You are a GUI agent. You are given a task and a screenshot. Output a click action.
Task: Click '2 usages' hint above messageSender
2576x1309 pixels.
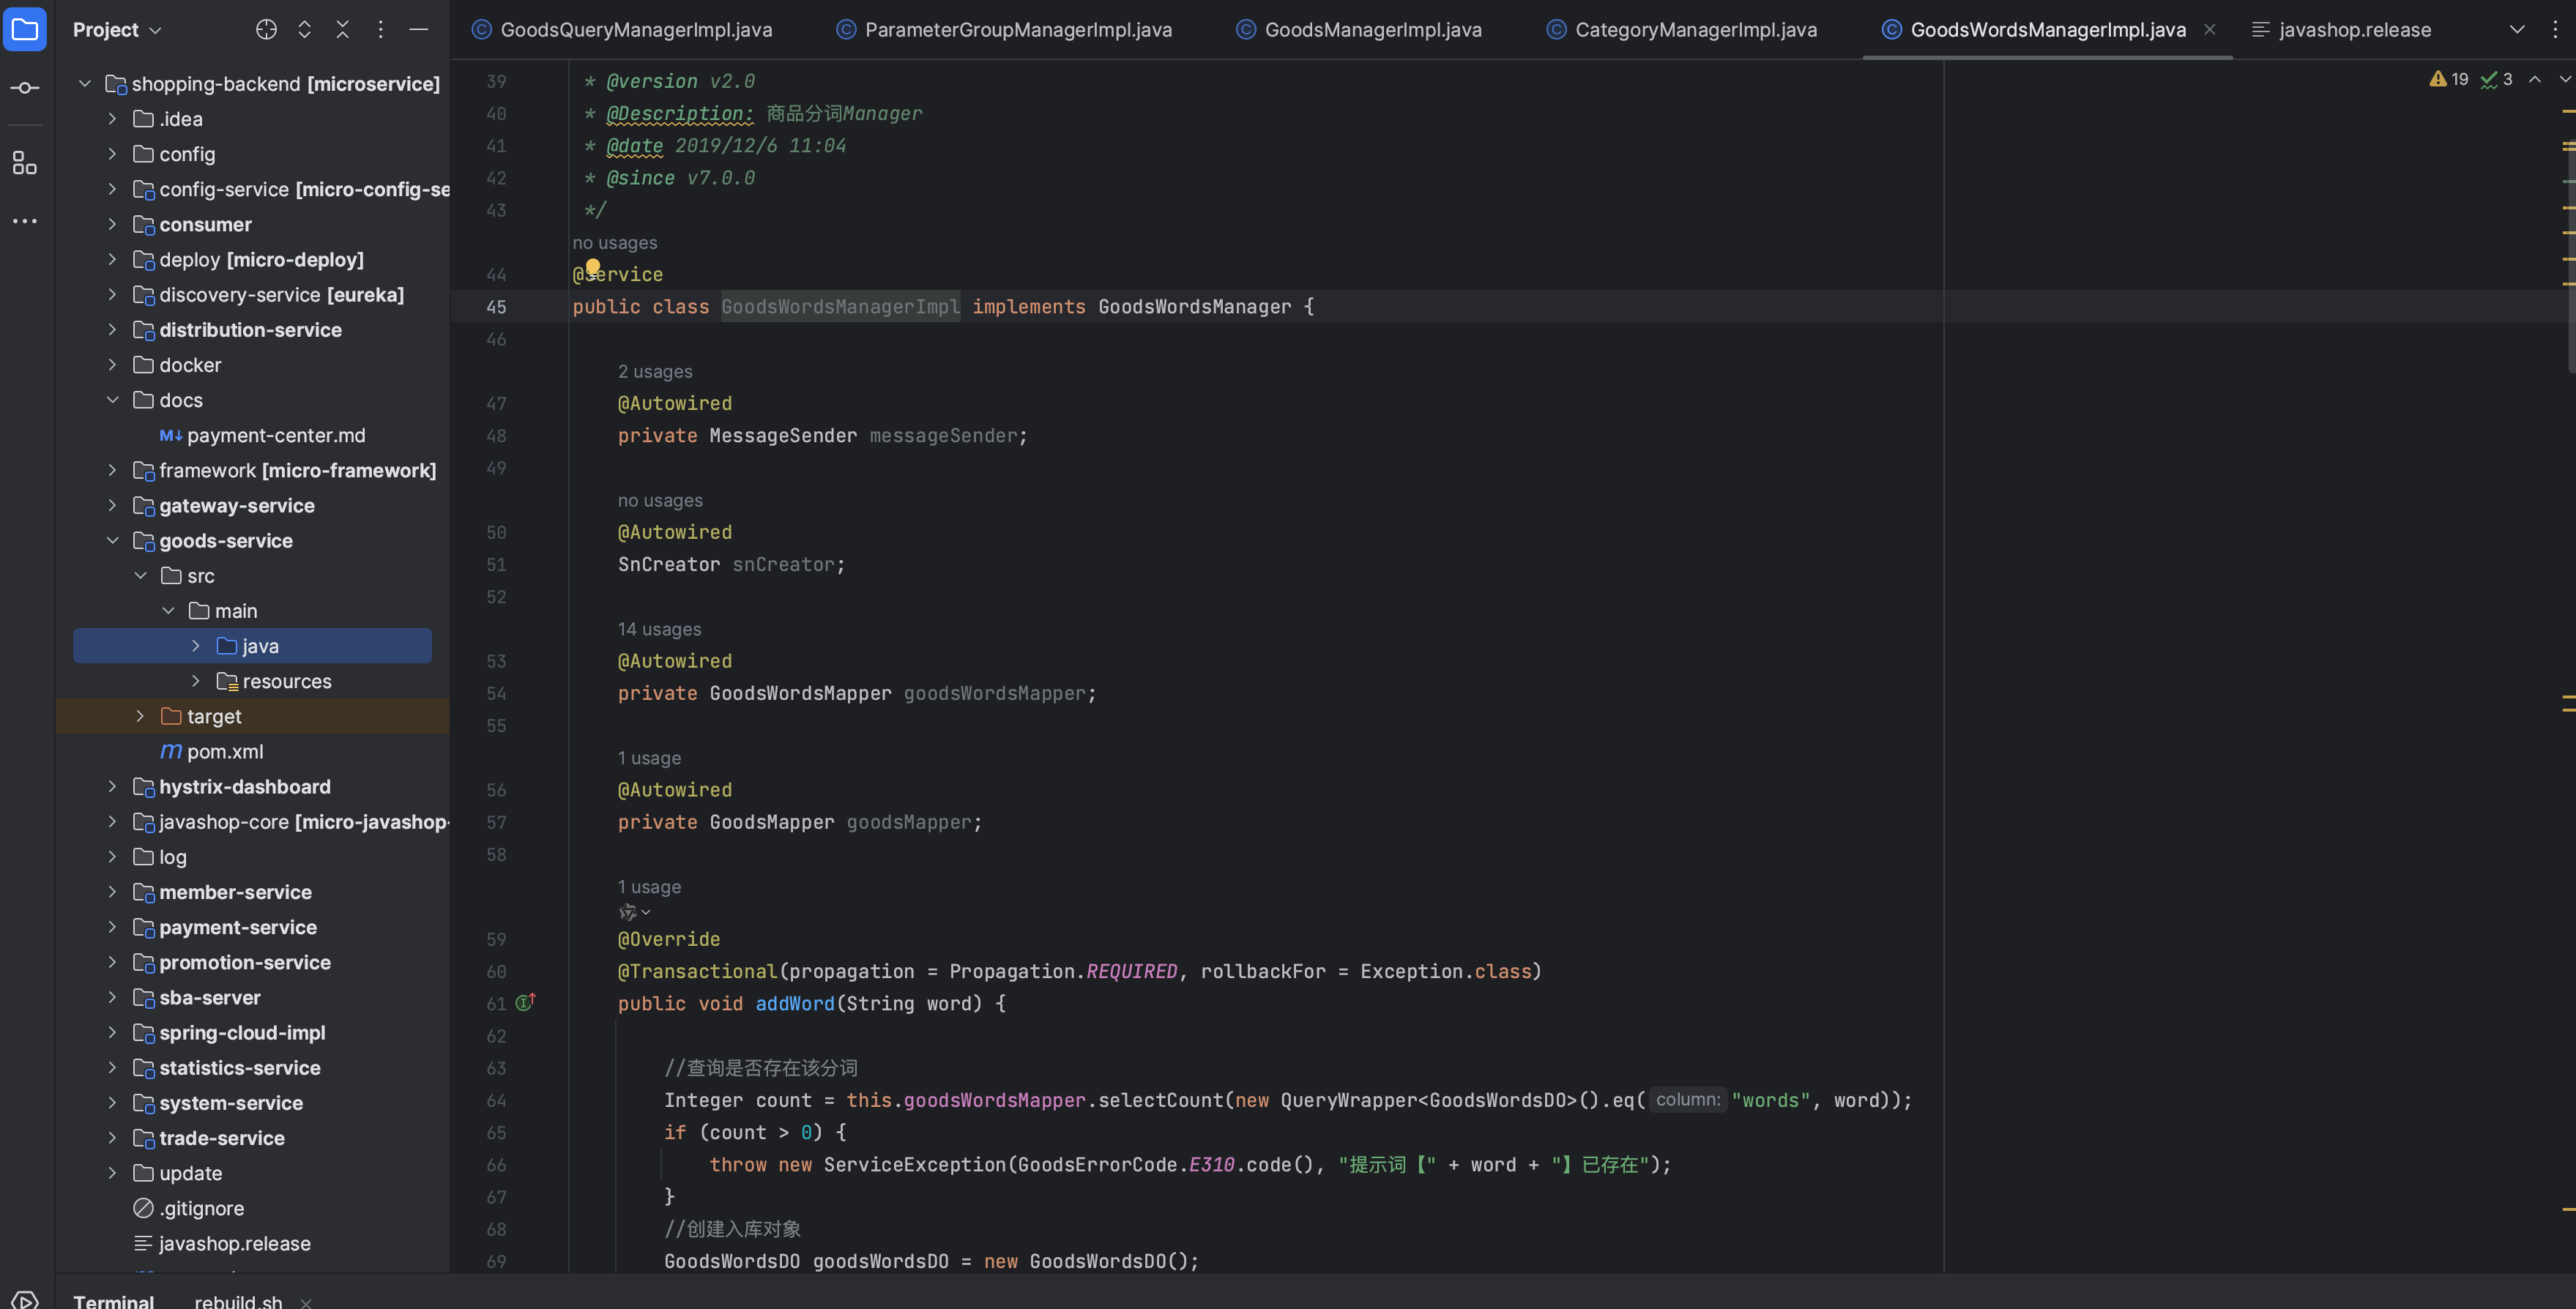pos(655,371)
